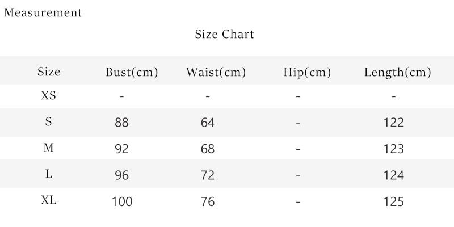Click length value 124 for size L
Image resolution: width=454 pixels, height=227 pixels.
[x=394, y=175]
